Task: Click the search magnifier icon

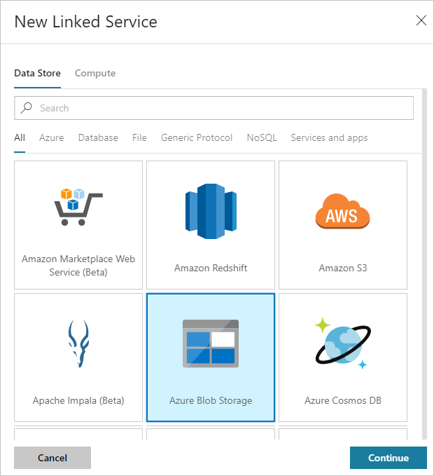Action: 27,108
